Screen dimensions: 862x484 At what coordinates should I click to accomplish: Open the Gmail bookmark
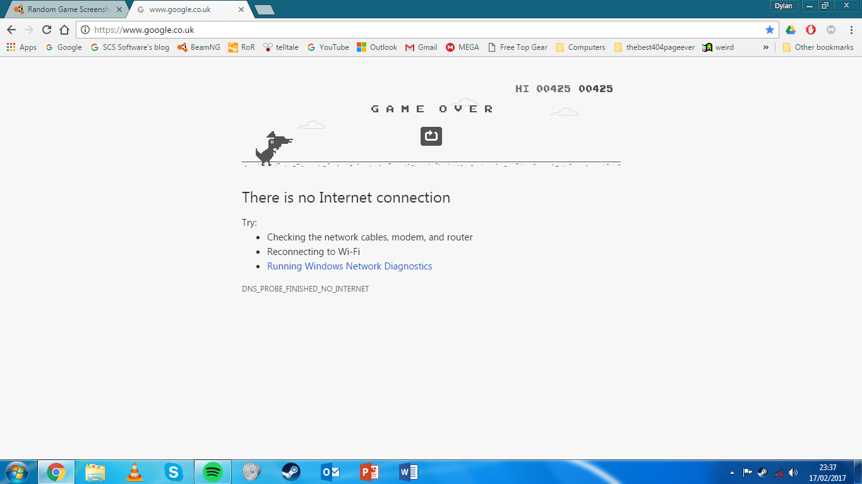click(x=421, y=47)
